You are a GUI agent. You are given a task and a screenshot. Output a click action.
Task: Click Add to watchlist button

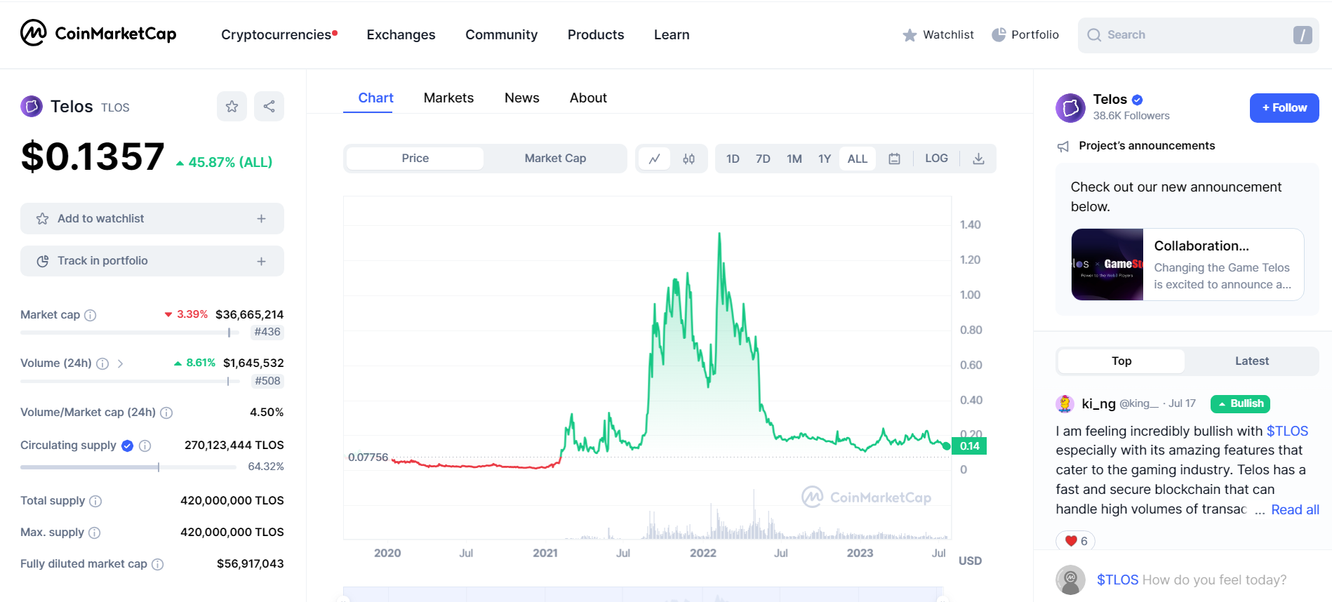(x=152, y=219)
